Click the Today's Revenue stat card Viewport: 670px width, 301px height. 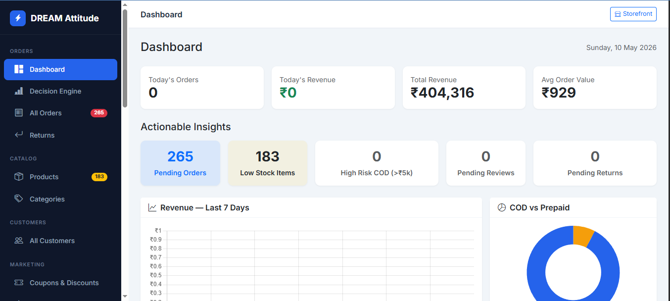click(x=333, y=88)
